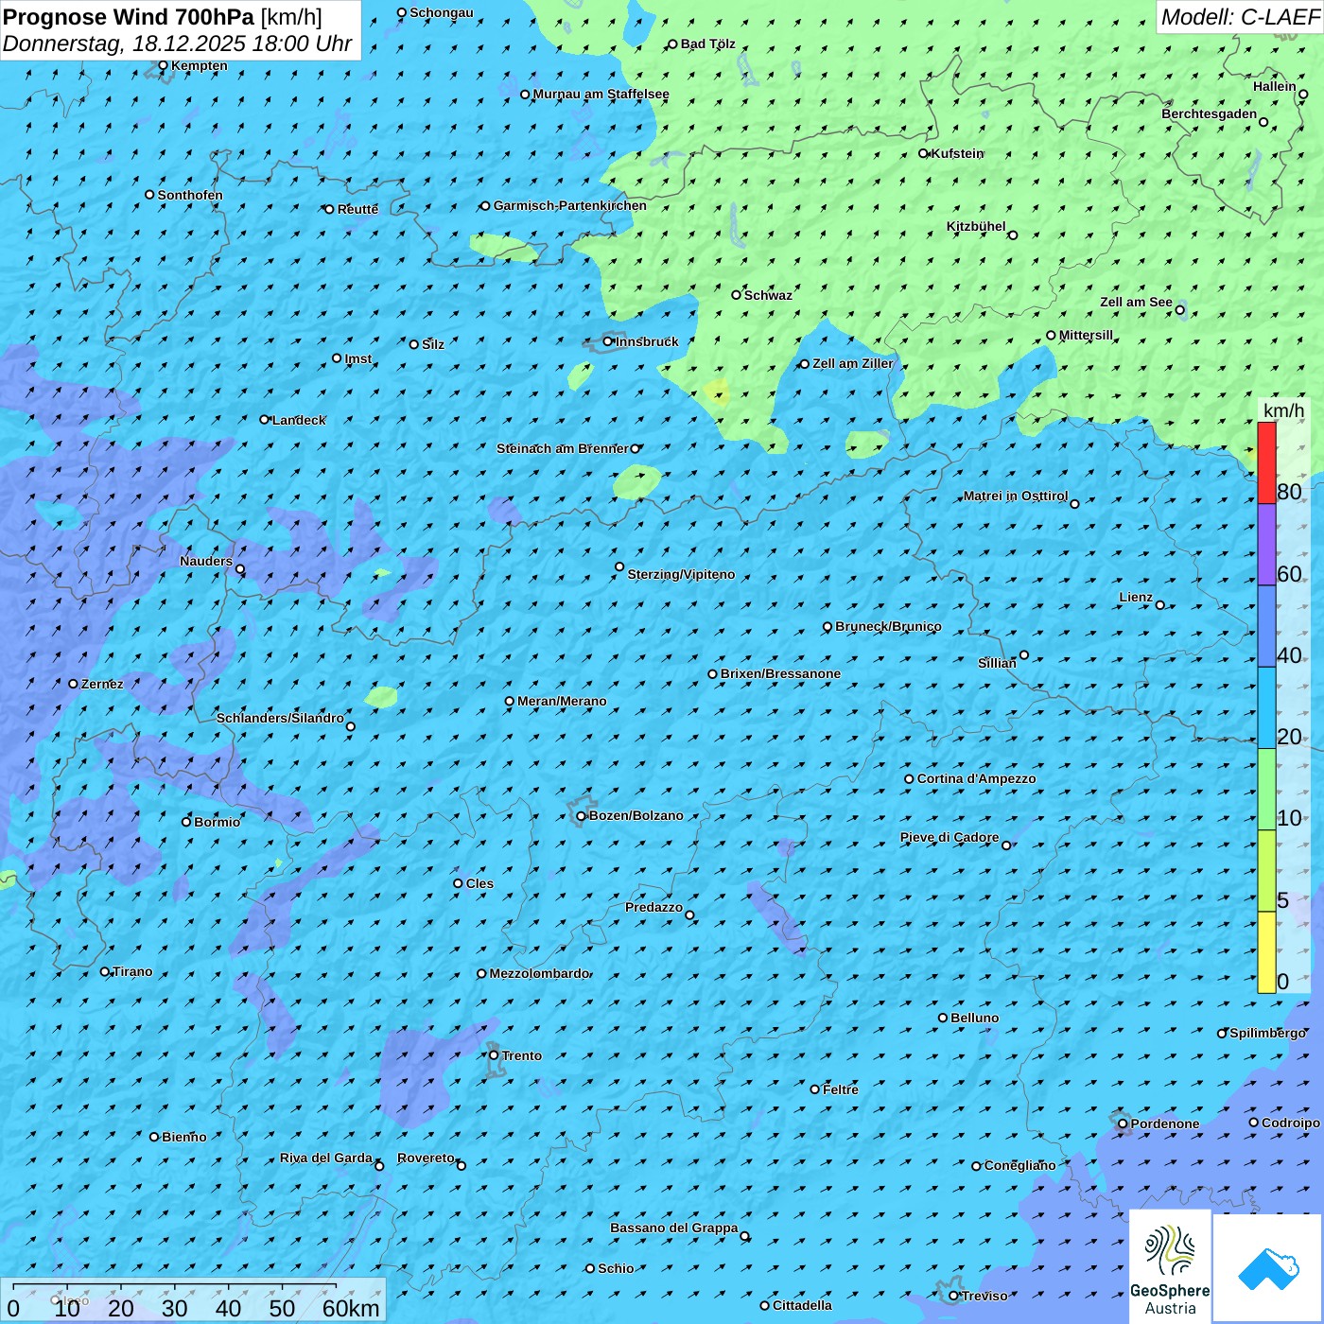
Task: Click the 'Modell: C-LAEF' label
Action: pyautogui.click(x=1240, y=17)
